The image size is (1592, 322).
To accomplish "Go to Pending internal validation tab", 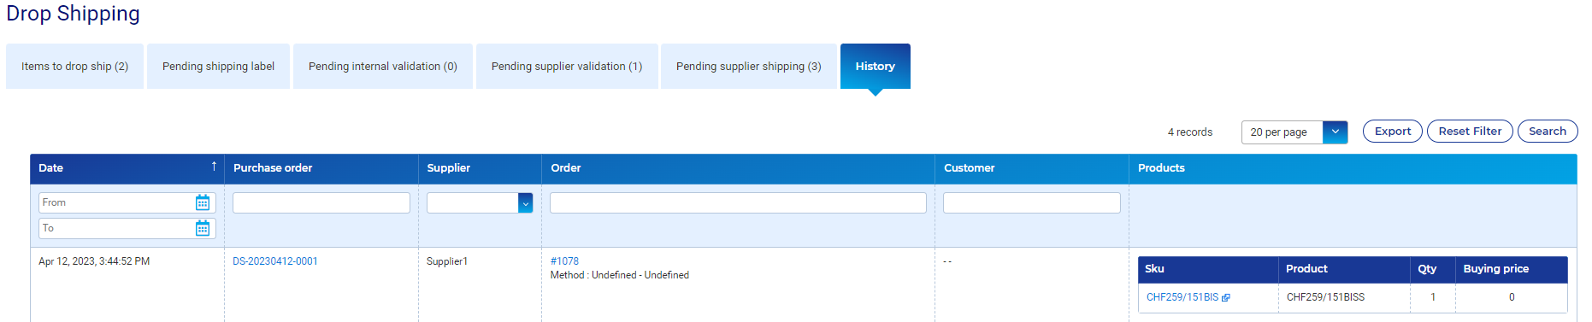I will coord(383,66).
